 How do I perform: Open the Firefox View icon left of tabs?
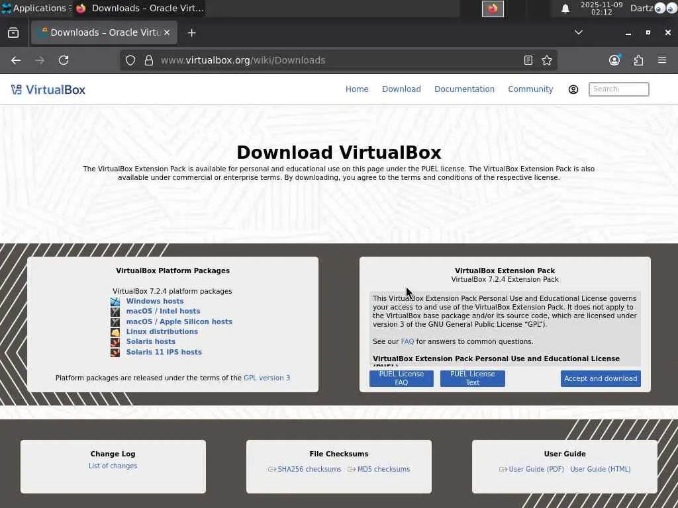coord(13,33)
